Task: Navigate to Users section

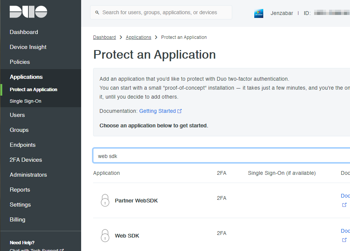Action: 17,115
